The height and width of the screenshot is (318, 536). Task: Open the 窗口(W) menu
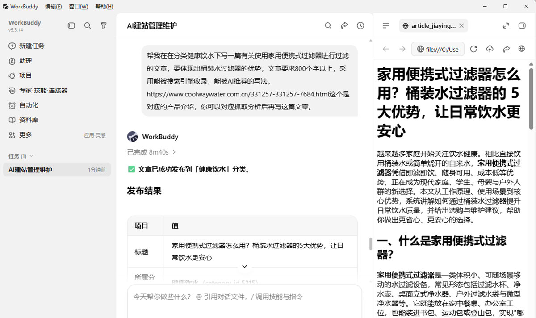pyautogui.click(x=79, y=7)
